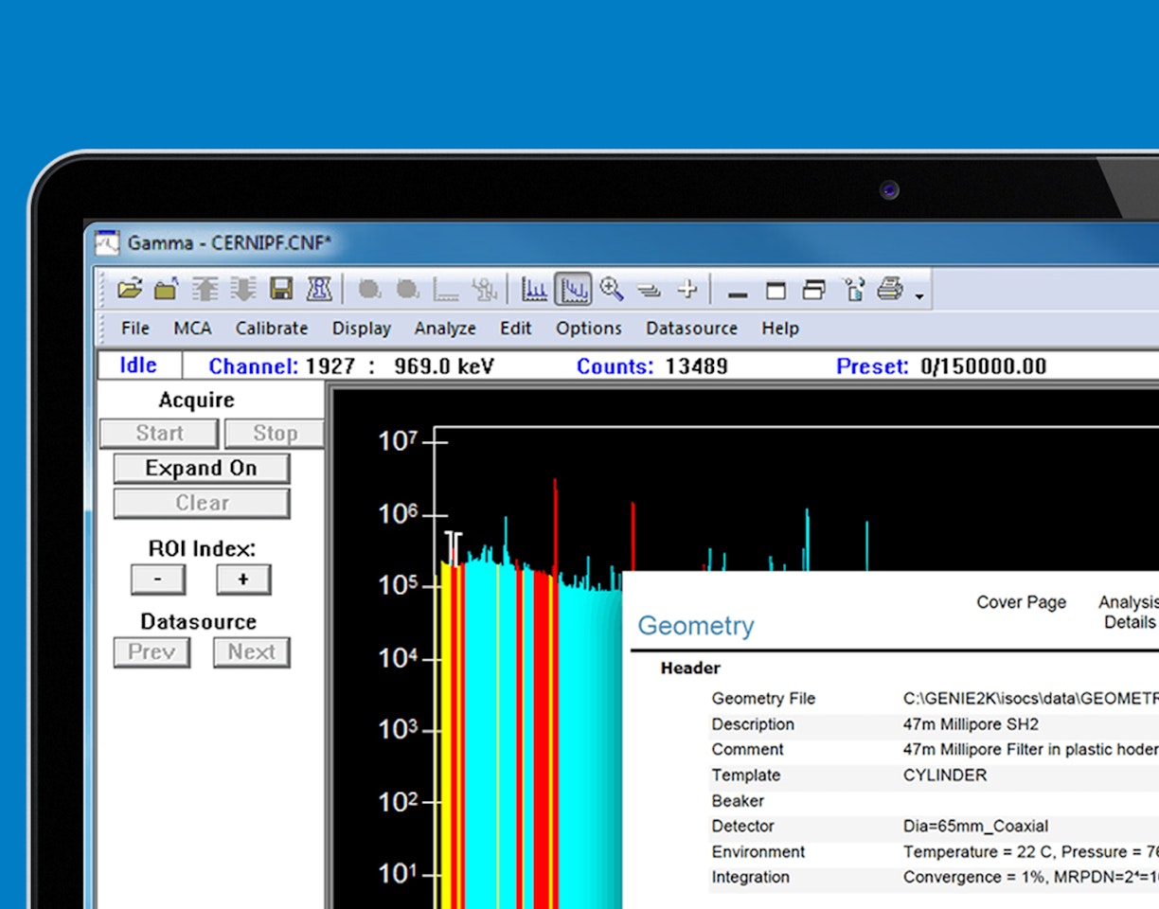1159x909 pixels.
Task: Click the Environment row label
Action: pos(758,852)
